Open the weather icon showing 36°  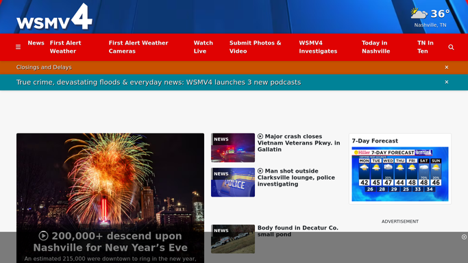[x=419, y=14]
